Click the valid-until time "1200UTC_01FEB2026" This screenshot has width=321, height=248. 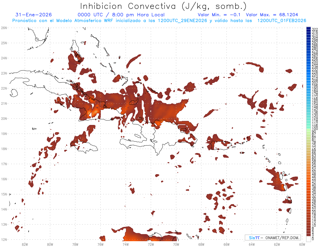pyautogui.click(x=282, y=21)
